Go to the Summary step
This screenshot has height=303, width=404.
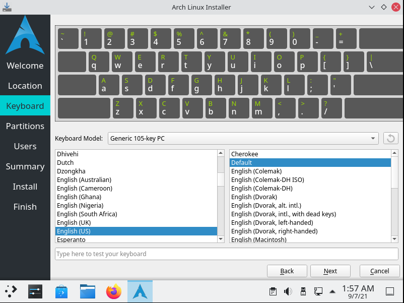[25, 166]
